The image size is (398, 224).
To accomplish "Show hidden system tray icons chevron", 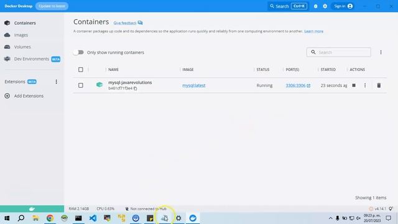I will (x=330, y=218).
